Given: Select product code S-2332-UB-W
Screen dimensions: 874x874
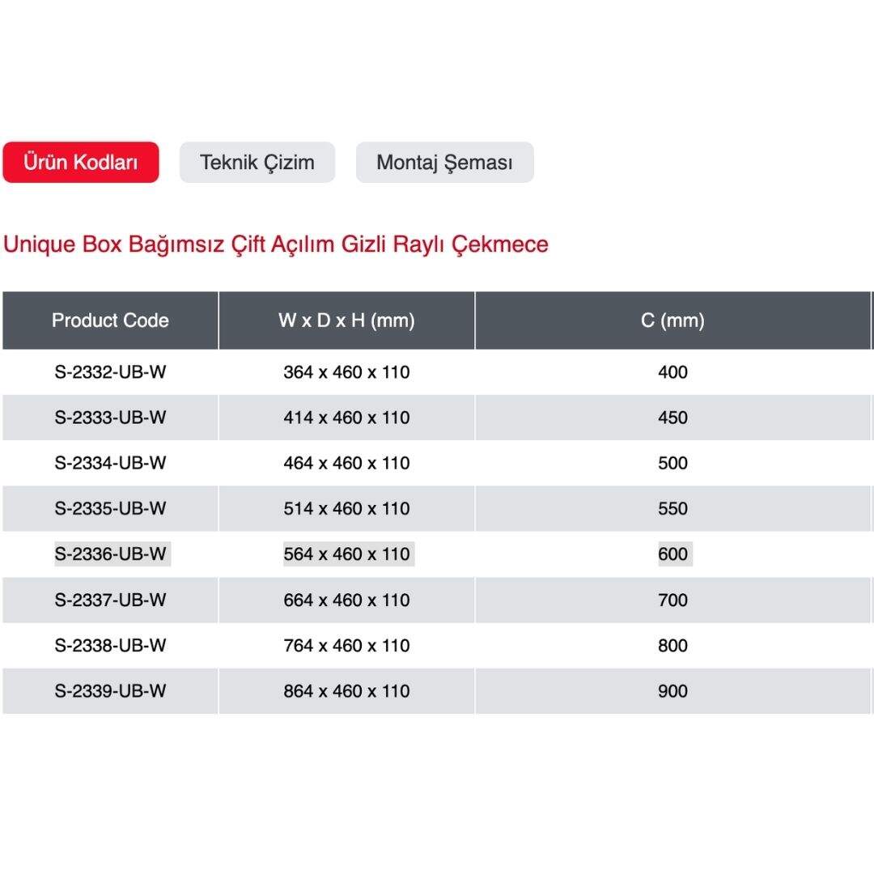Looking at the screenshot, I should point(110,372).
